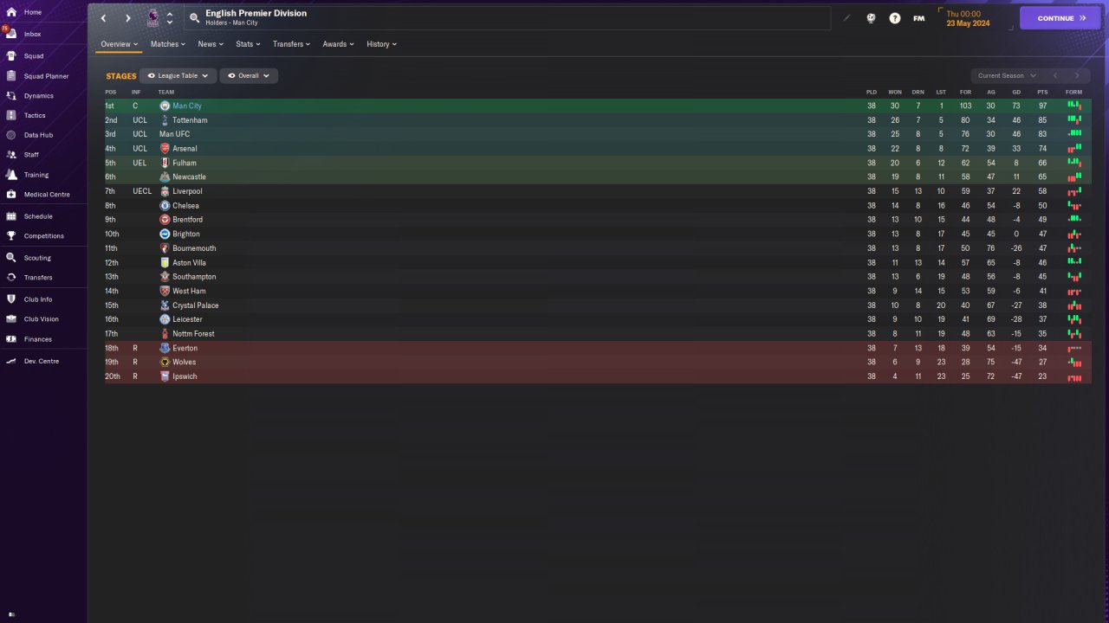1109x623 pixels.
Task: Toggle the League Table view selector
Action: point(178,76)
